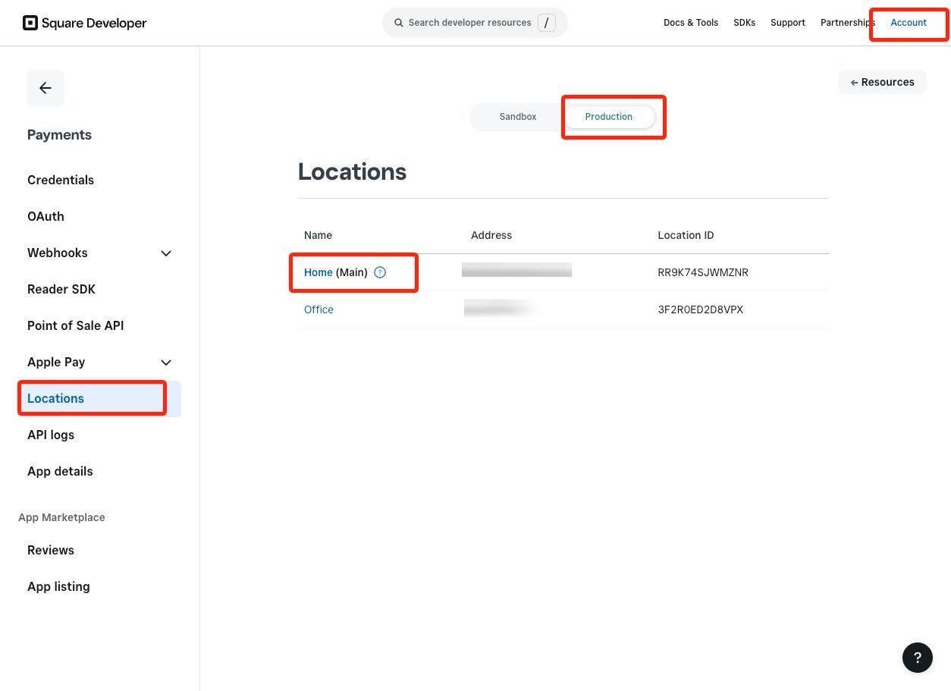This screenshot has height=691, width=951.
Task: Open Partnerships in top navigation
Action: pyautogui.click(x=847, y=23)
